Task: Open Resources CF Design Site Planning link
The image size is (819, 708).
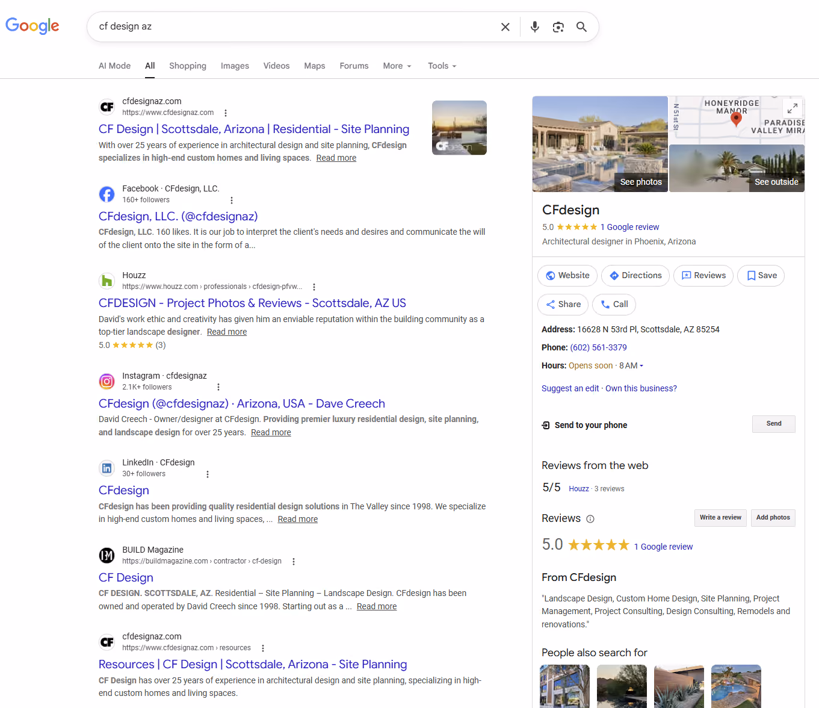Action: coord(253,665)
